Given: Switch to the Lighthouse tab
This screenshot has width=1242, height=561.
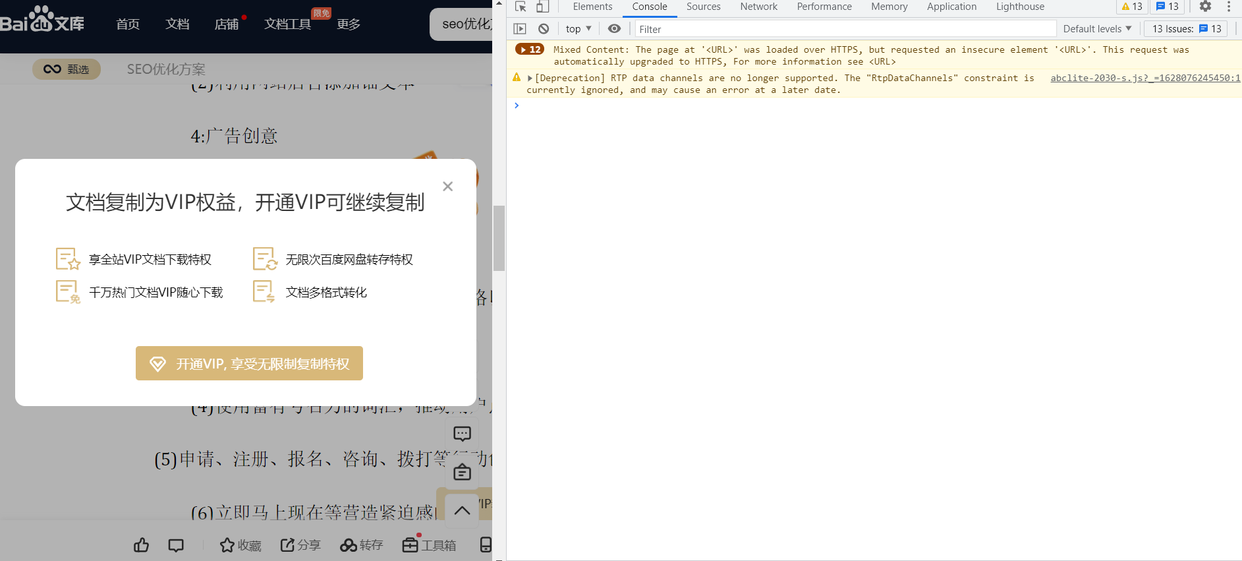Looking at the screenshot, I should pos(1020,7).
